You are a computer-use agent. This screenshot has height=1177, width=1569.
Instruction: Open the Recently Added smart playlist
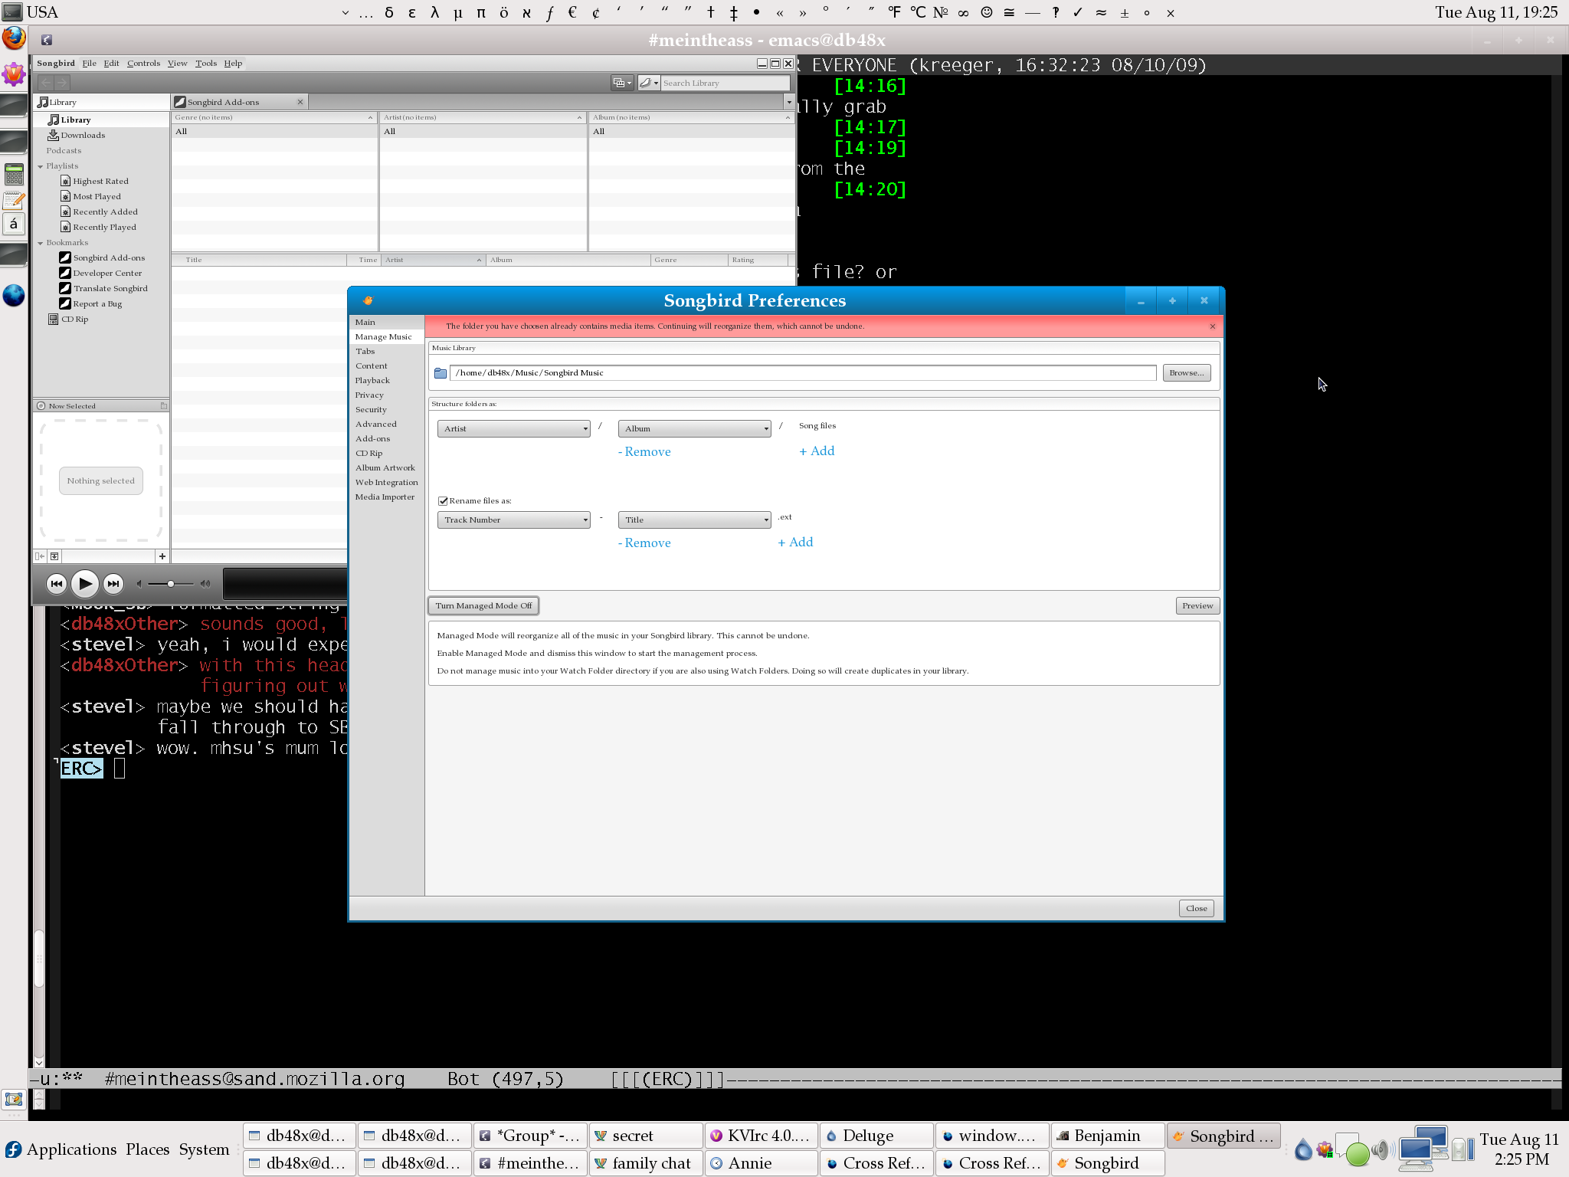point(99,211)
